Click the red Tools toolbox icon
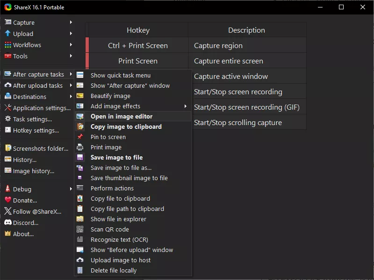 click(x=8, y=56)
